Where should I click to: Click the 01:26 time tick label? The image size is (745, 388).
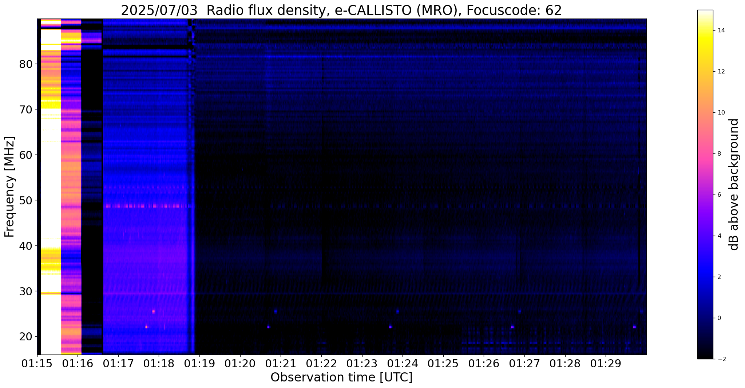point(484,363)
